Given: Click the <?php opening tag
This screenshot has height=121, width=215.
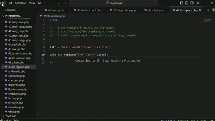Looking at the screenshot, I should point(54,20).
